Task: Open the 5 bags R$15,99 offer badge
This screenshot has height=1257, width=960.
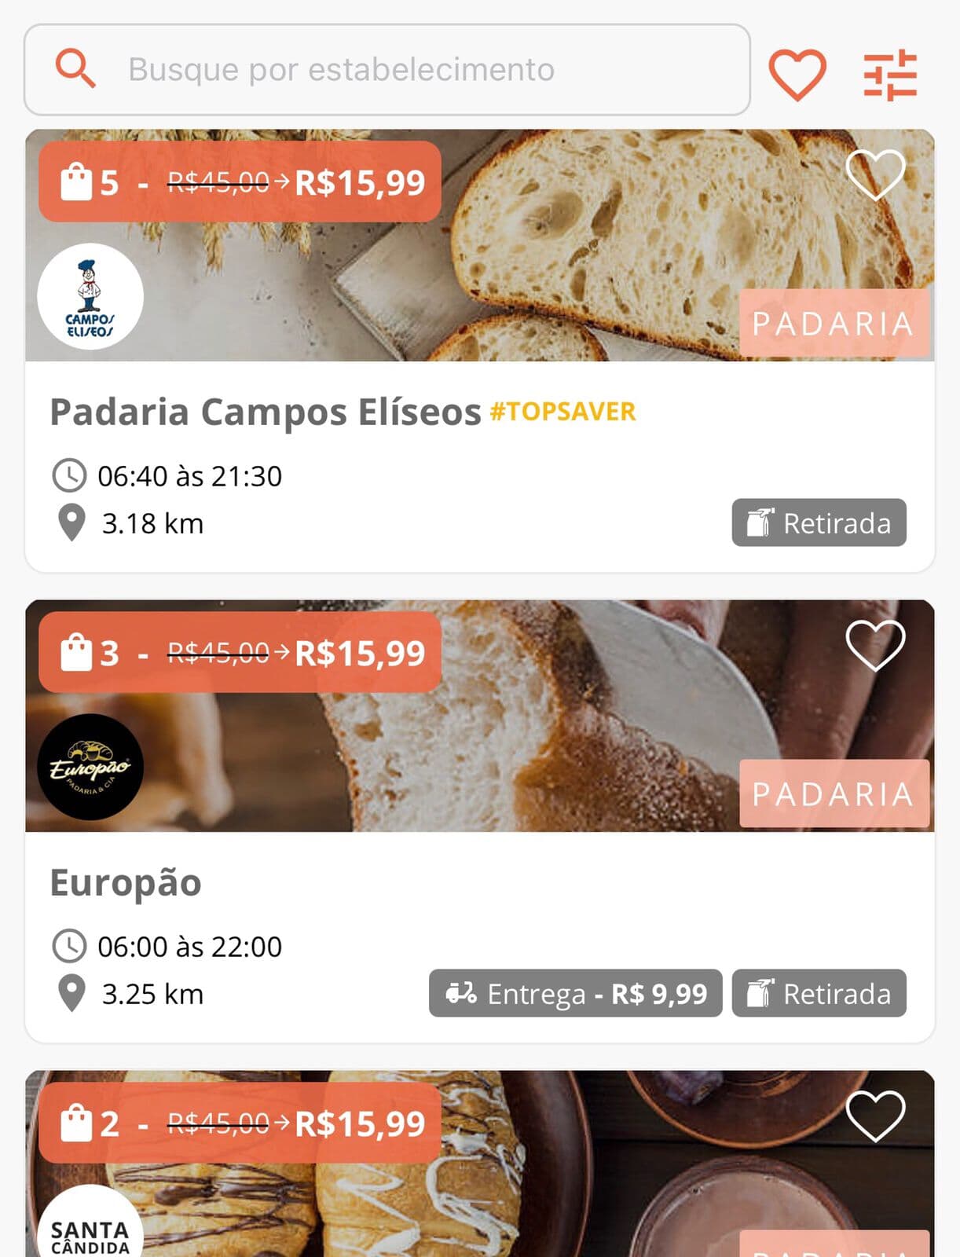Action: click(240, 181)
